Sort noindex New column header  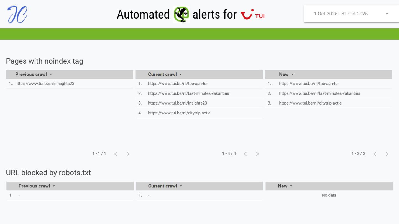(x=286, y=74)
